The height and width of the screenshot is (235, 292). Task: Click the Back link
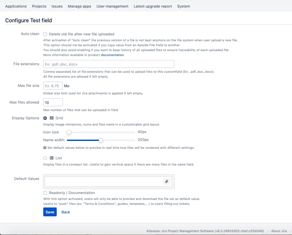[66, 212]
